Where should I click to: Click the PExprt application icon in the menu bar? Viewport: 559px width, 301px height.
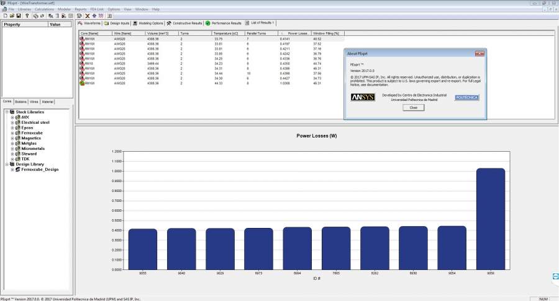[4, 9]
